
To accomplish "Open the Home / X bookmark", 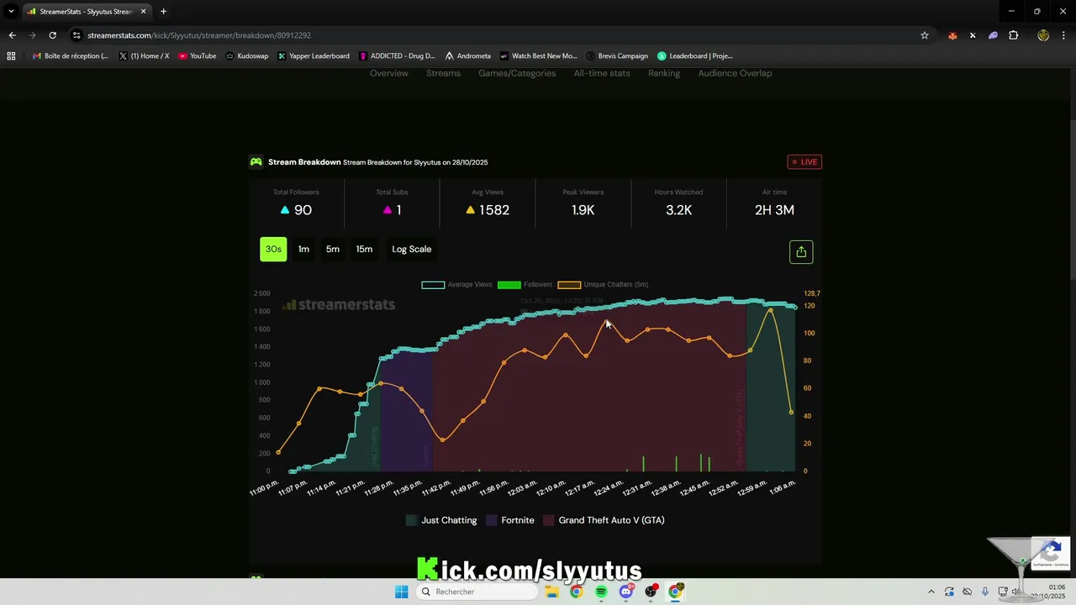I will (145, 56).
